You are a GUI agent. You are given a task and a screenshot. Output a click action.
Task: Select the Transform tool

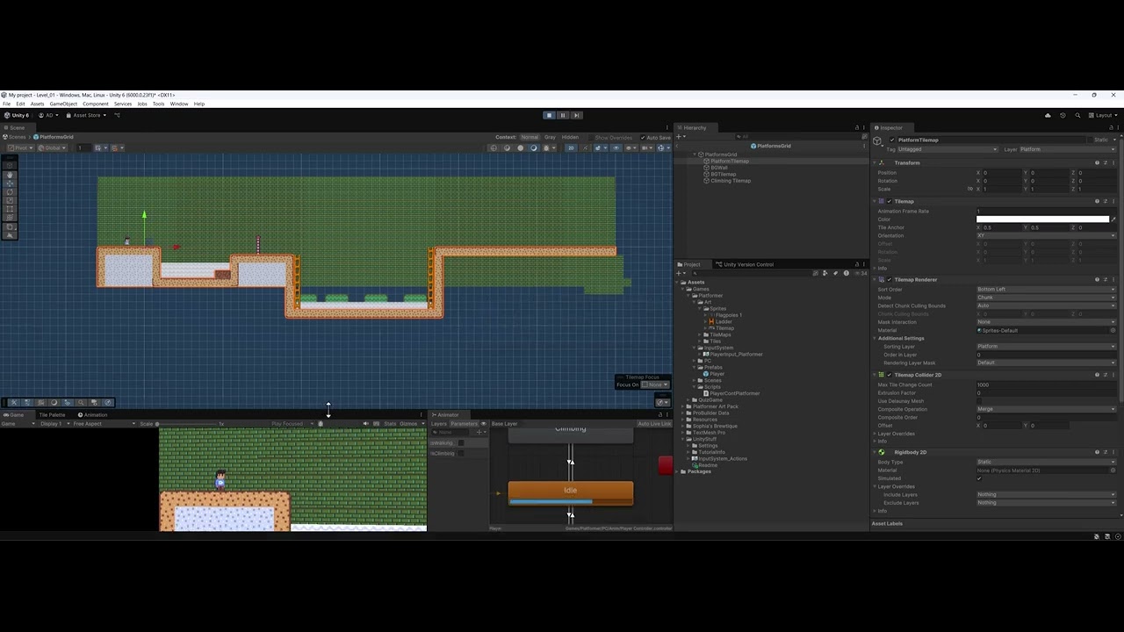10,218
